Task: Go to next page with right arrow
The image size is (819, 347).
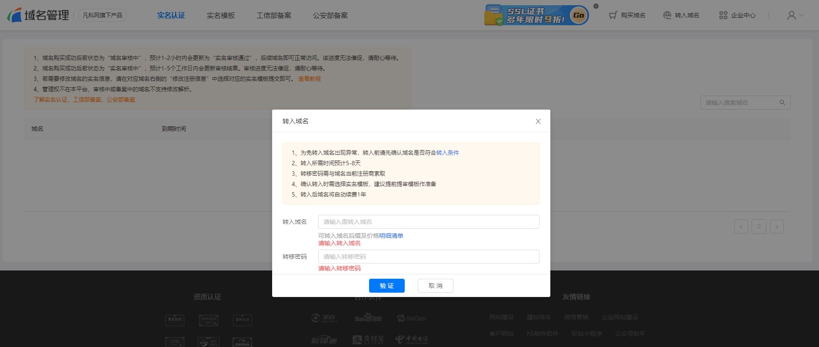Action: (x=777, y=227)
